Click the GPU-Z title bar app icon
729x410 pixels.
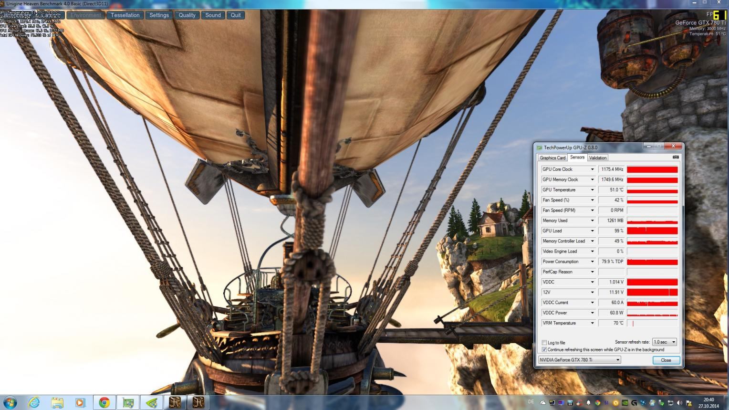[x=540, y=148]
